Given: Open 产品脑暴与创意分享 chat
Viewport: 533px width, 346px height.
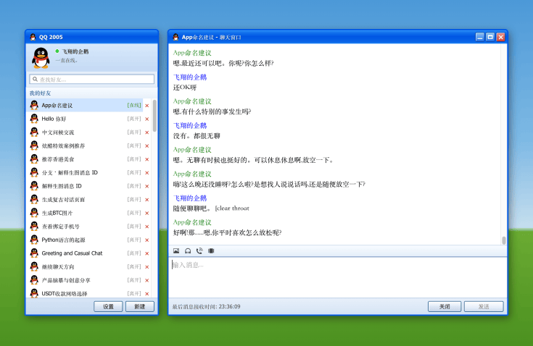Looking at the screenshot, I should pos(84,280).
